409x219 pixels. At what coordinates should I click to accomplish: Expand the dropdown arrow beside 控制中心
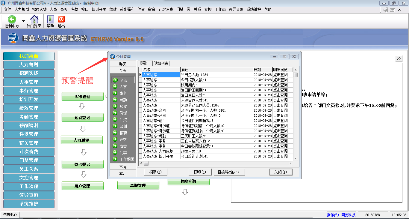point(23,21)
